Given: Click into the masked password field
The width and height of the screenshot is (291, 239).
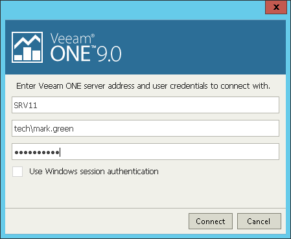Looking at the screenshot, I should tap(145, 152).
